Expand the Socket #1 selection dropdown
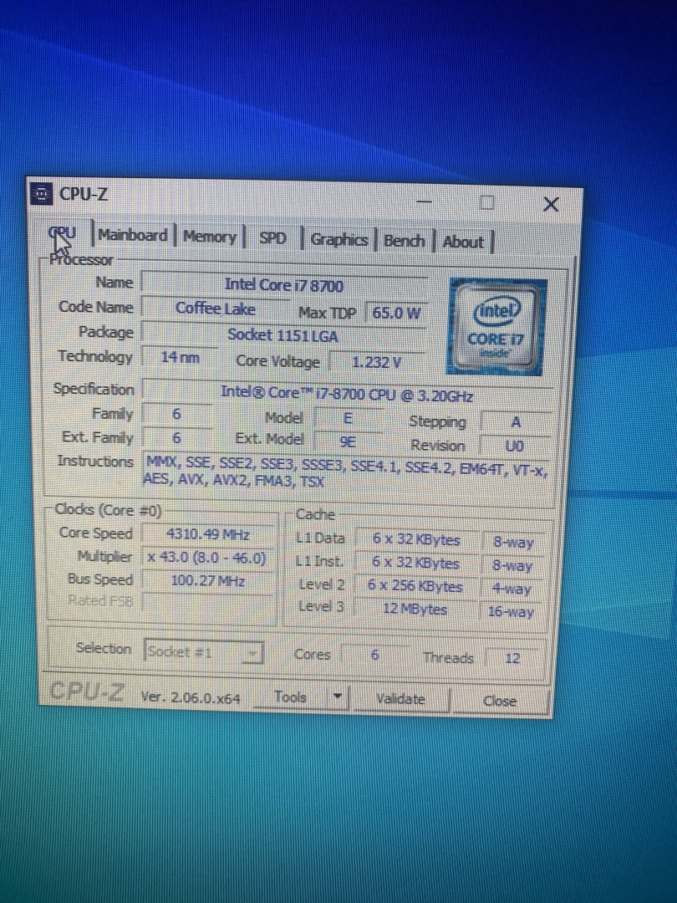Viewport: 677px width, 903px height. point(205,652)
